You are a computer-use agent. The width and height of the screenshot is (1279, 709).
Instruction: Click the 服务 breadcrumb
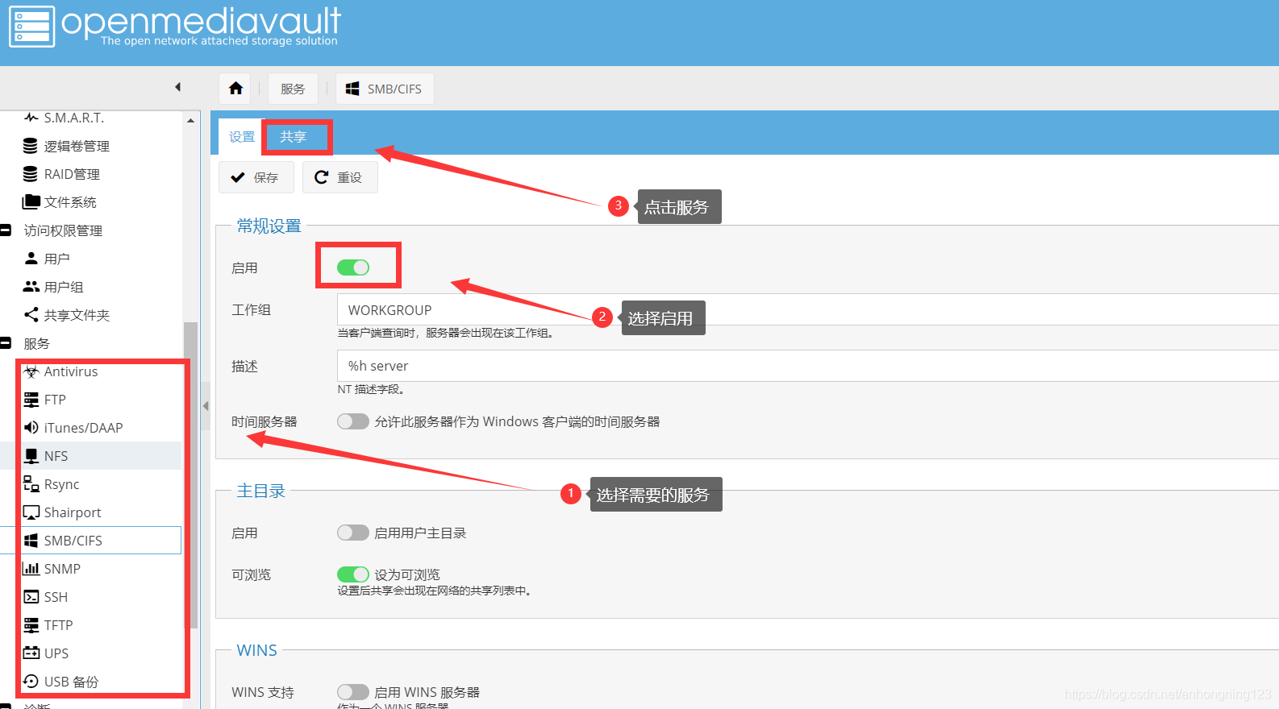click(293, 89)
